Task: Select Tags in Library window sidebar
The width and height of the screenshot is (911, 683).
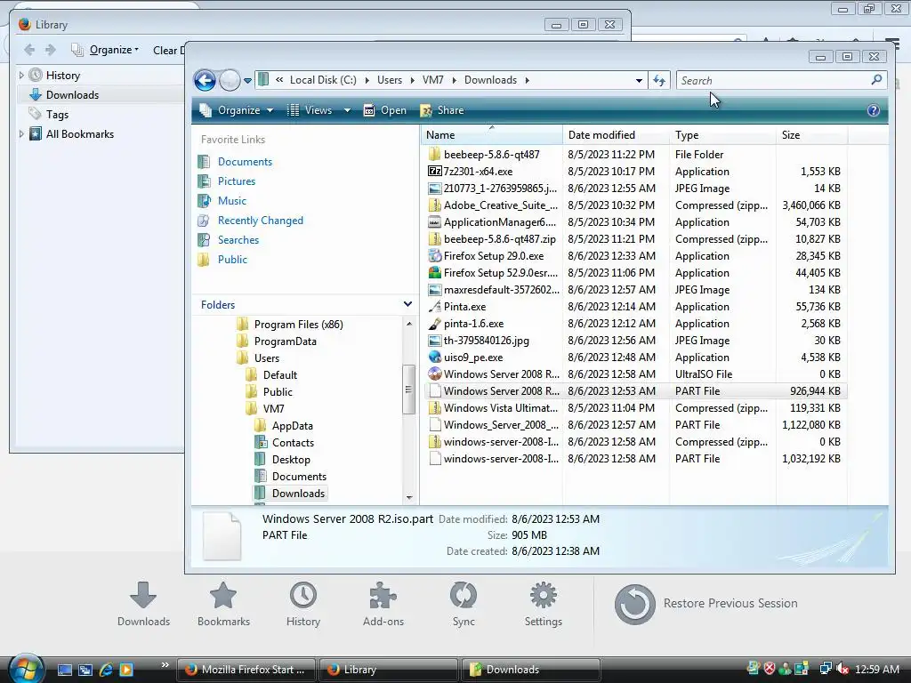Action: click(57, 115)
